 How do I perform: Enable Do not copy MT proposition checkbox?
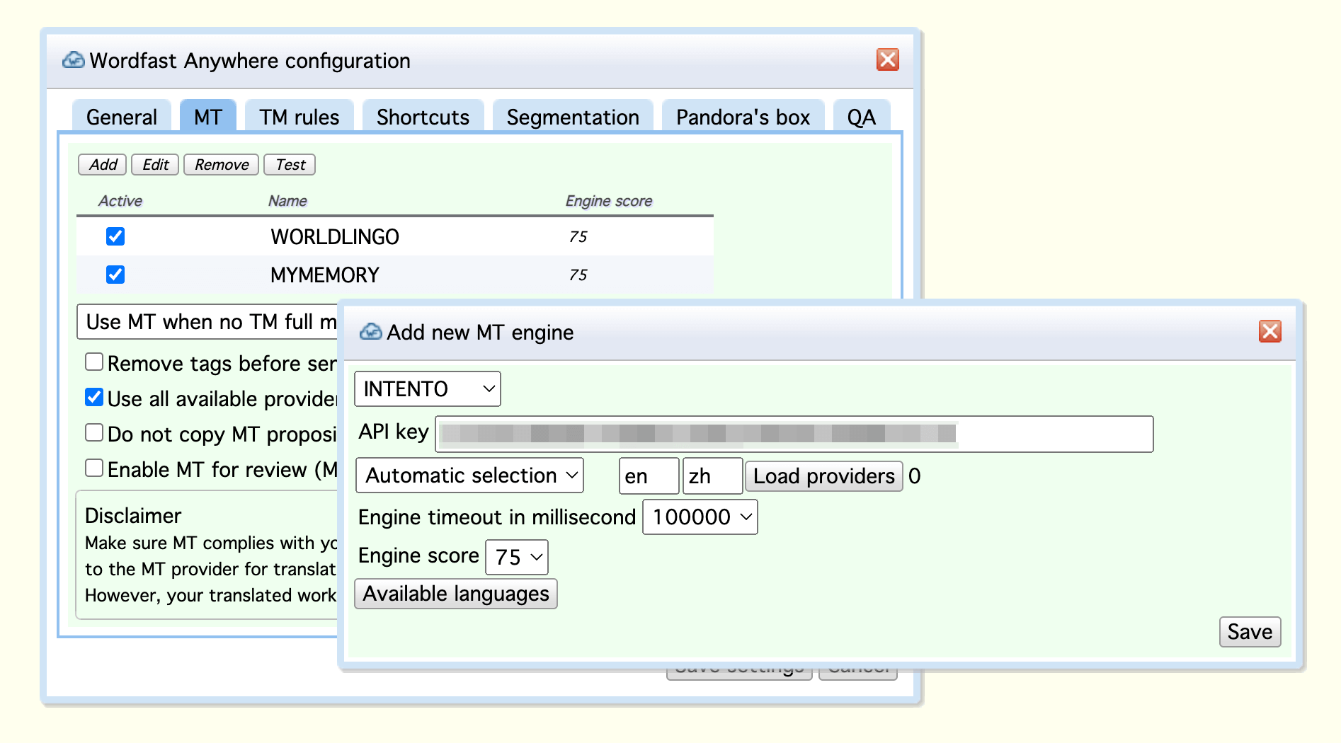[94, 433]
